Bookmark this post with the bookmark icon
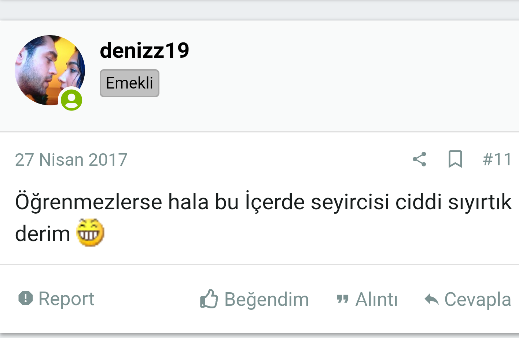 pos(455,159)
